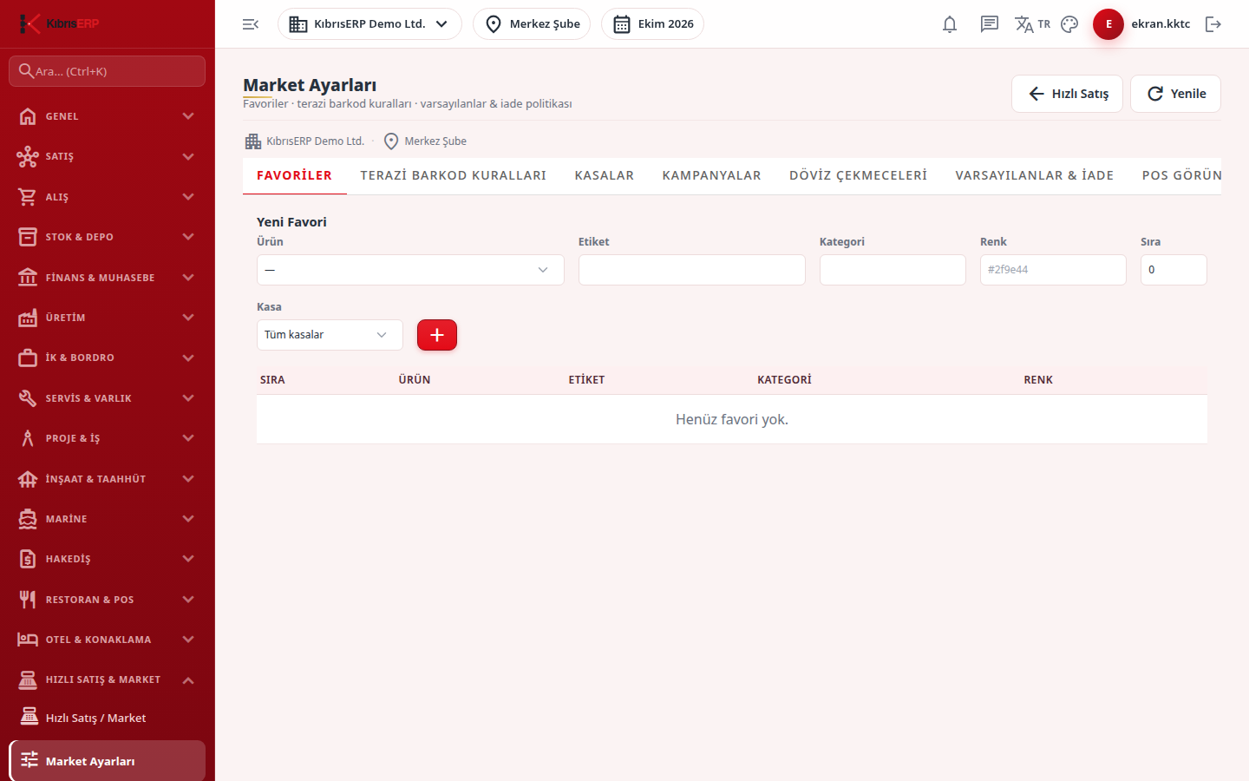Click the Satış sidebar icon

point(28,156)
